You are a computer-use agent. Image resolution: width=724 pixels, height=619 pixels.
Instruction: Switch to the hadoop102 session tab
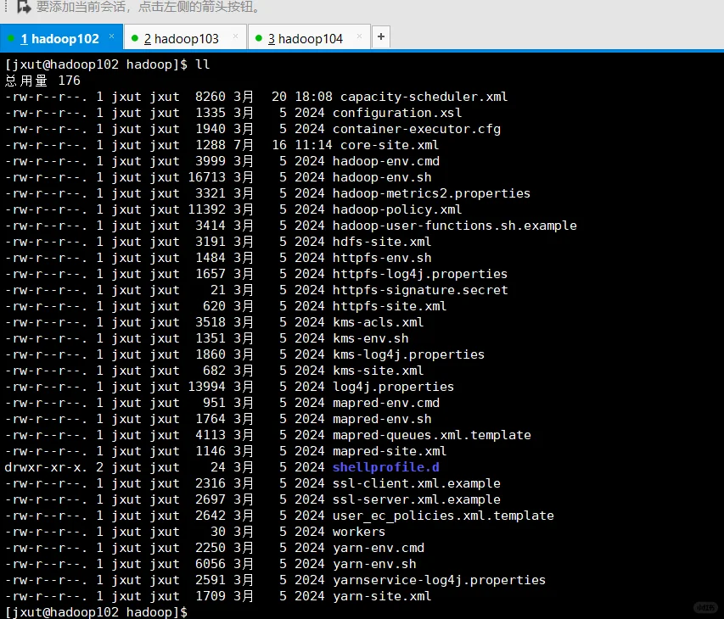point(59,39)
